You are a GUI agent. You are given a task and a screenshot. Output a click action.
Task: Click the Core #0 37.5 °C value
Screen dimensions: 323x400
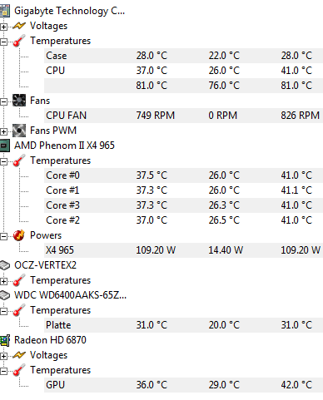(152, 175)
